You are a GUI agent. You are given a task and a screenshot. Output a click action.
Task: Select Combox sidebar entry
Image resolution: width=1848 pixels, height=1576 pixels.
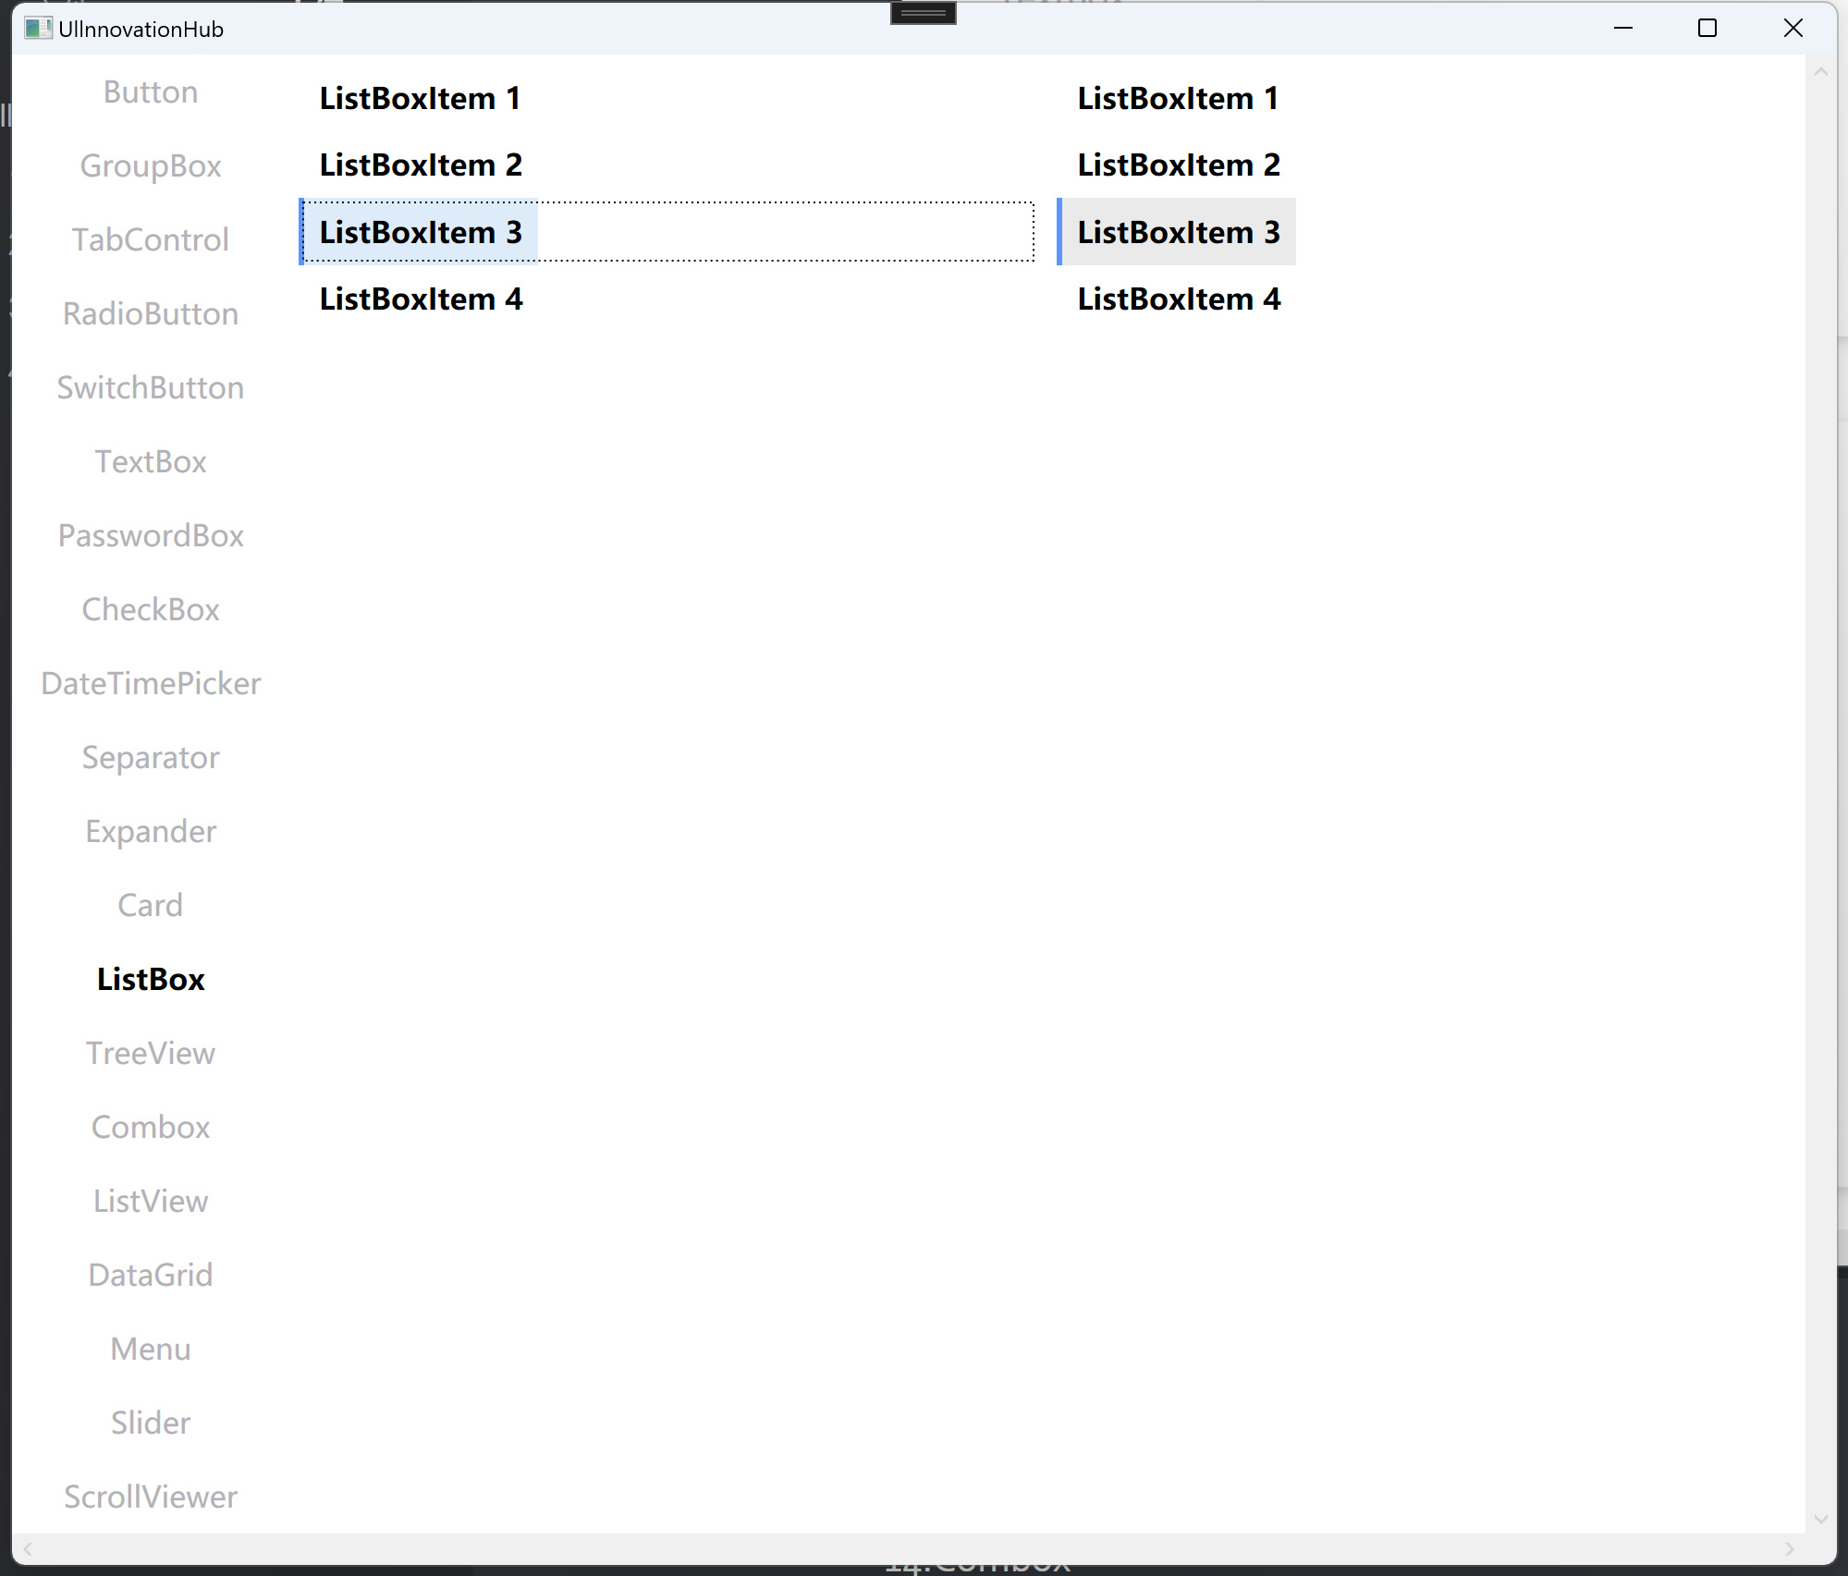(151, 1127)
